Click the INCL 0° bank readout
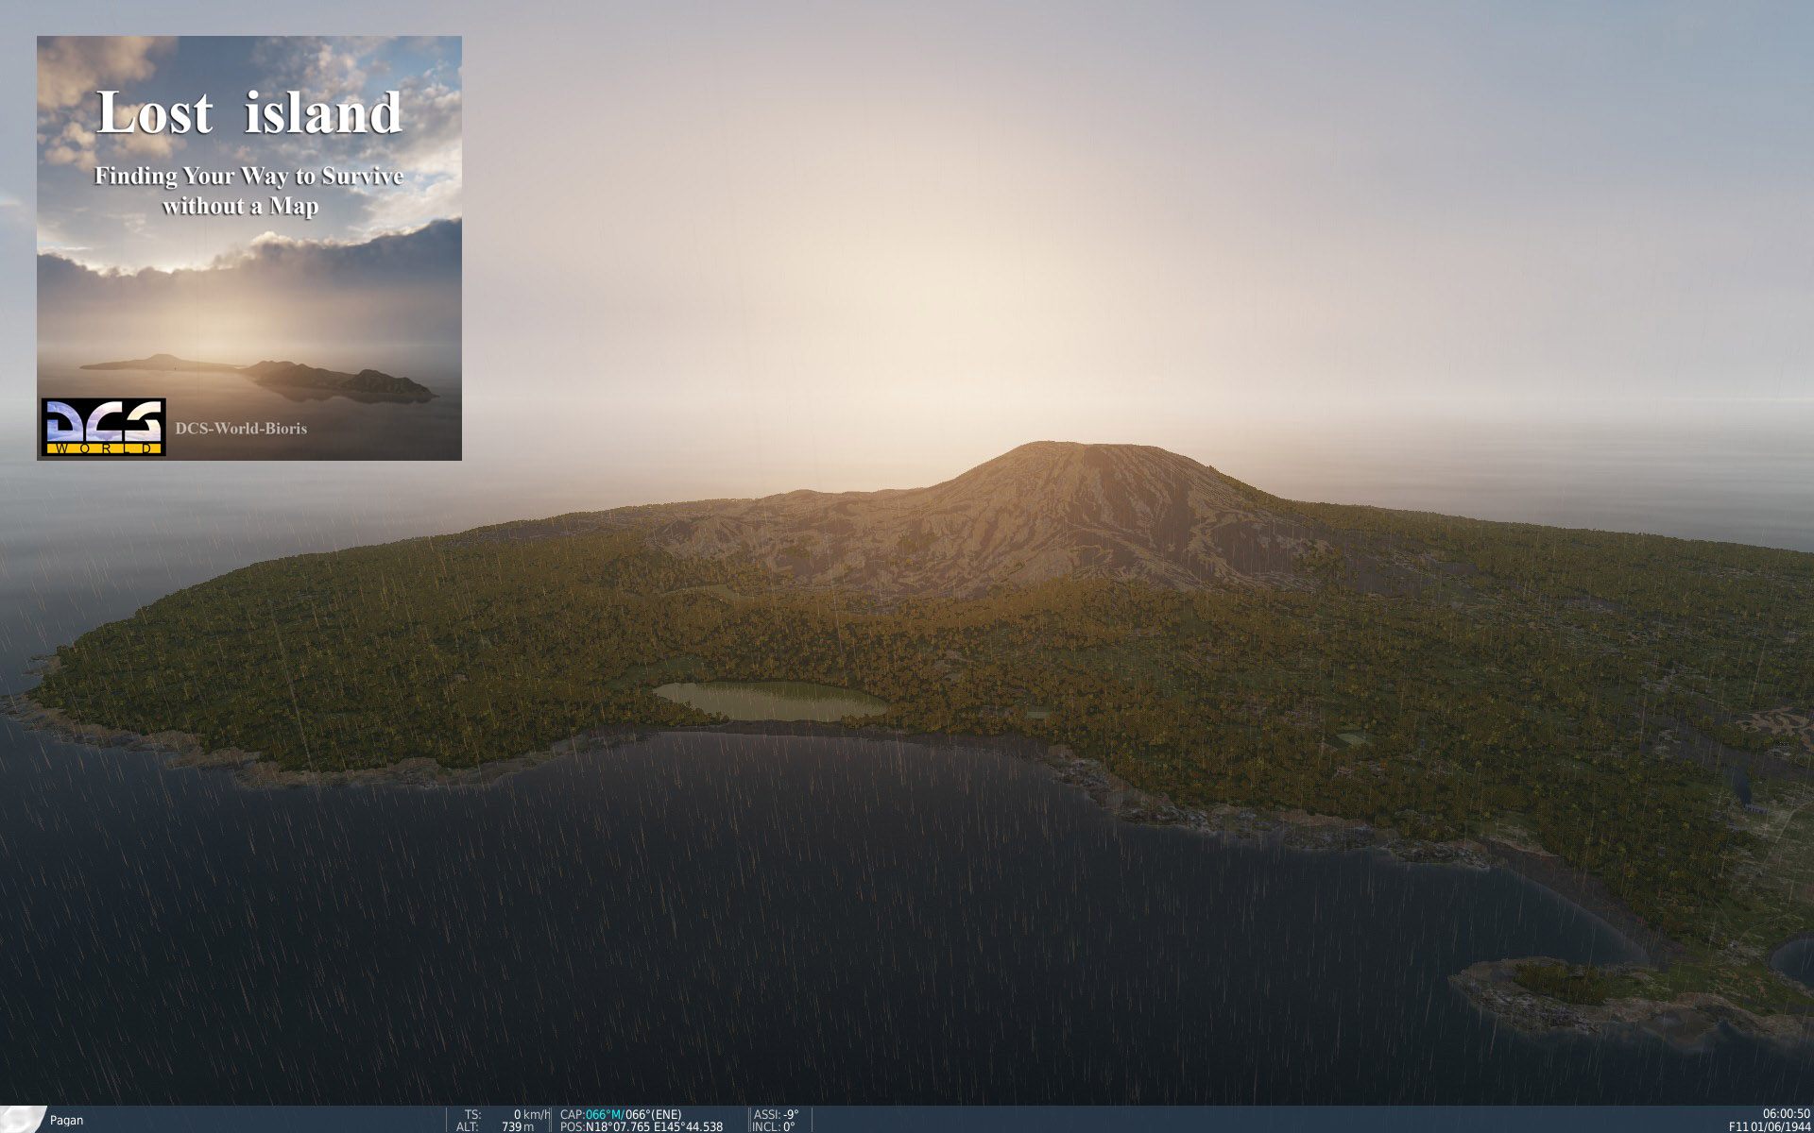The height and width of the screenshot is (1133, 1814). click(x=775, y=1126)
